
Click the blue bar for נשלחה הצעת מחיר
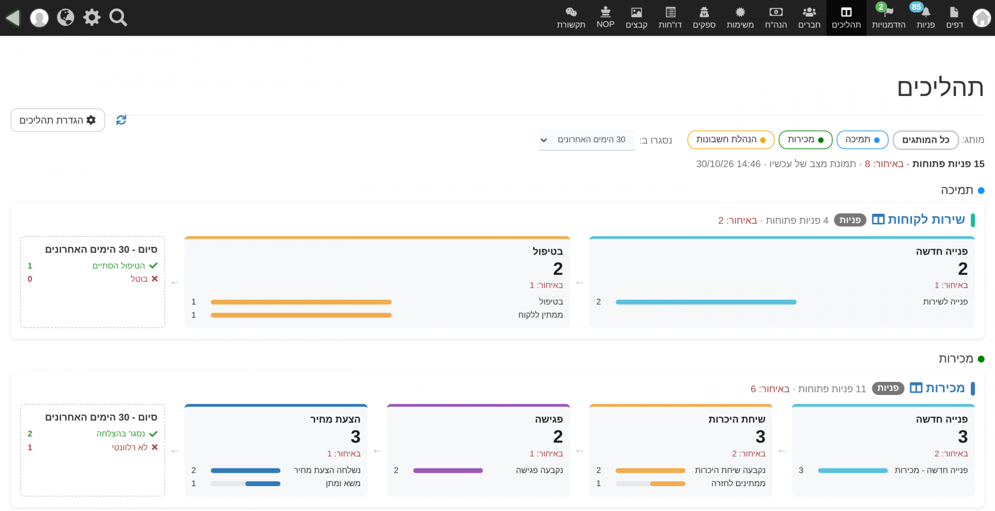[245, 471]
